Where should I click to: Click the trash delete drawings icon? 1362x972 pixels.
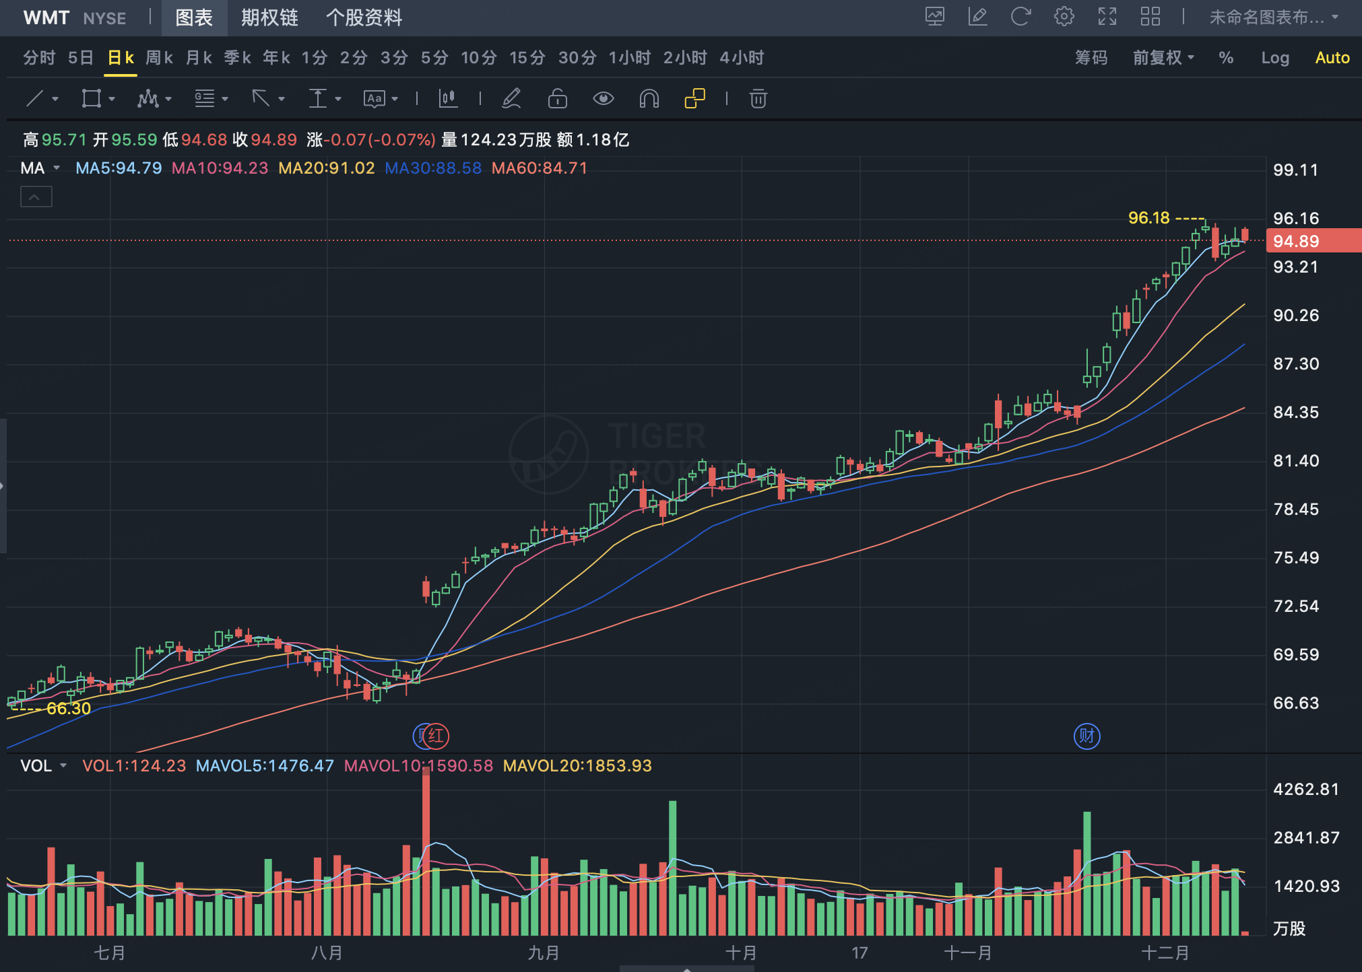pyautogui.click(x=758, y=99)
